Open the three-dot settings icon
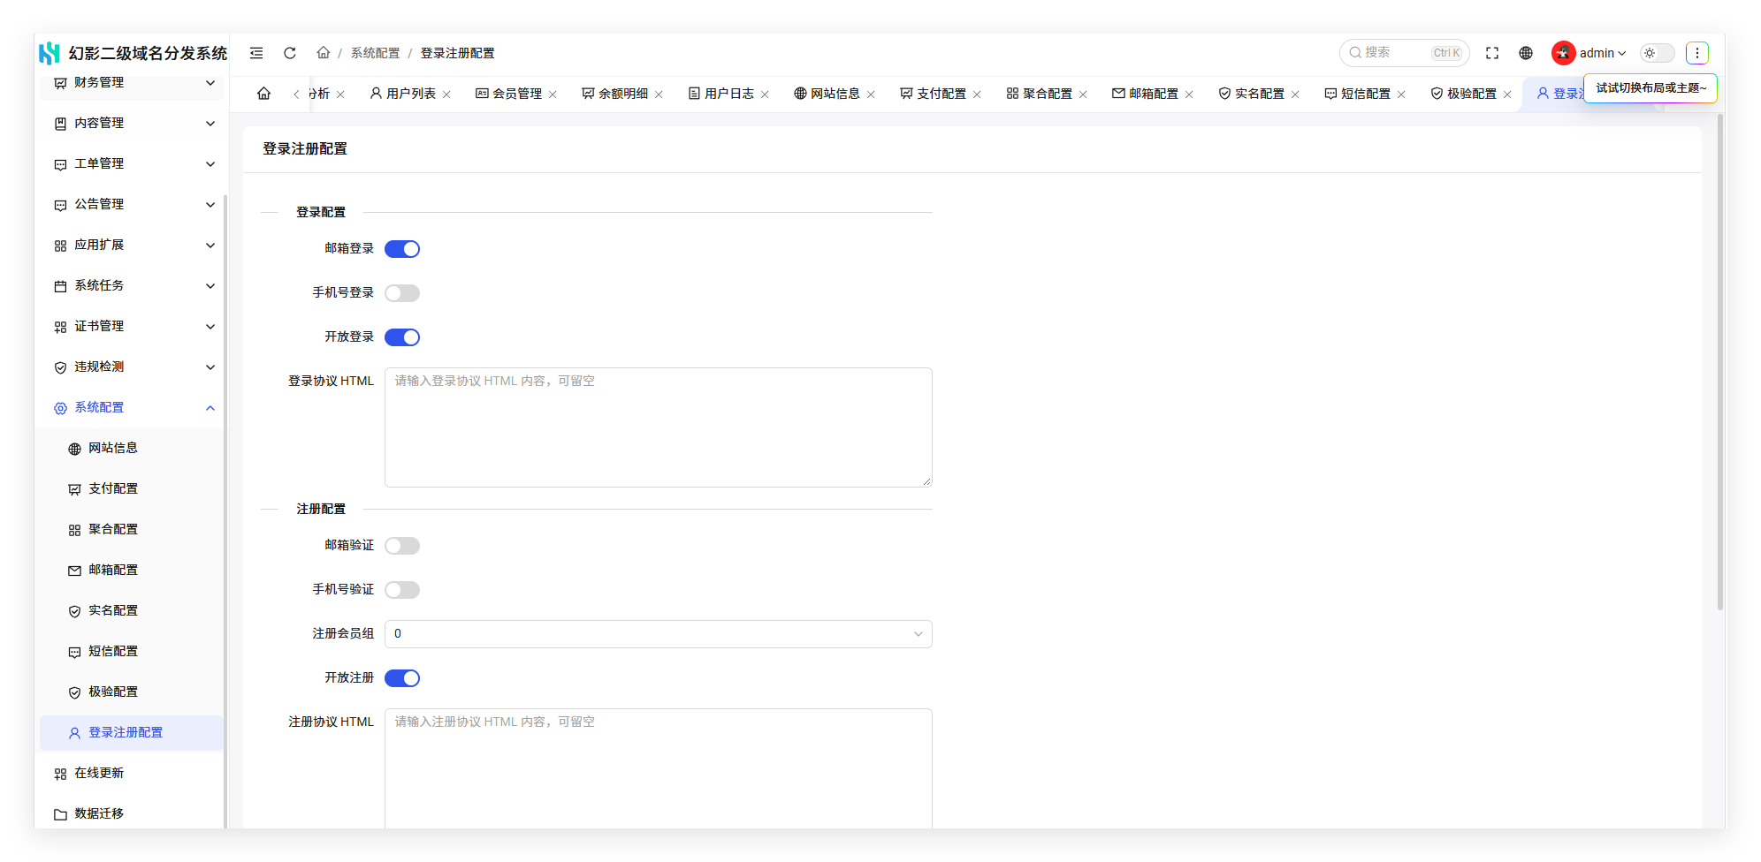The height and width of the screenshot is (862, 1761). tap(1697, 53)
